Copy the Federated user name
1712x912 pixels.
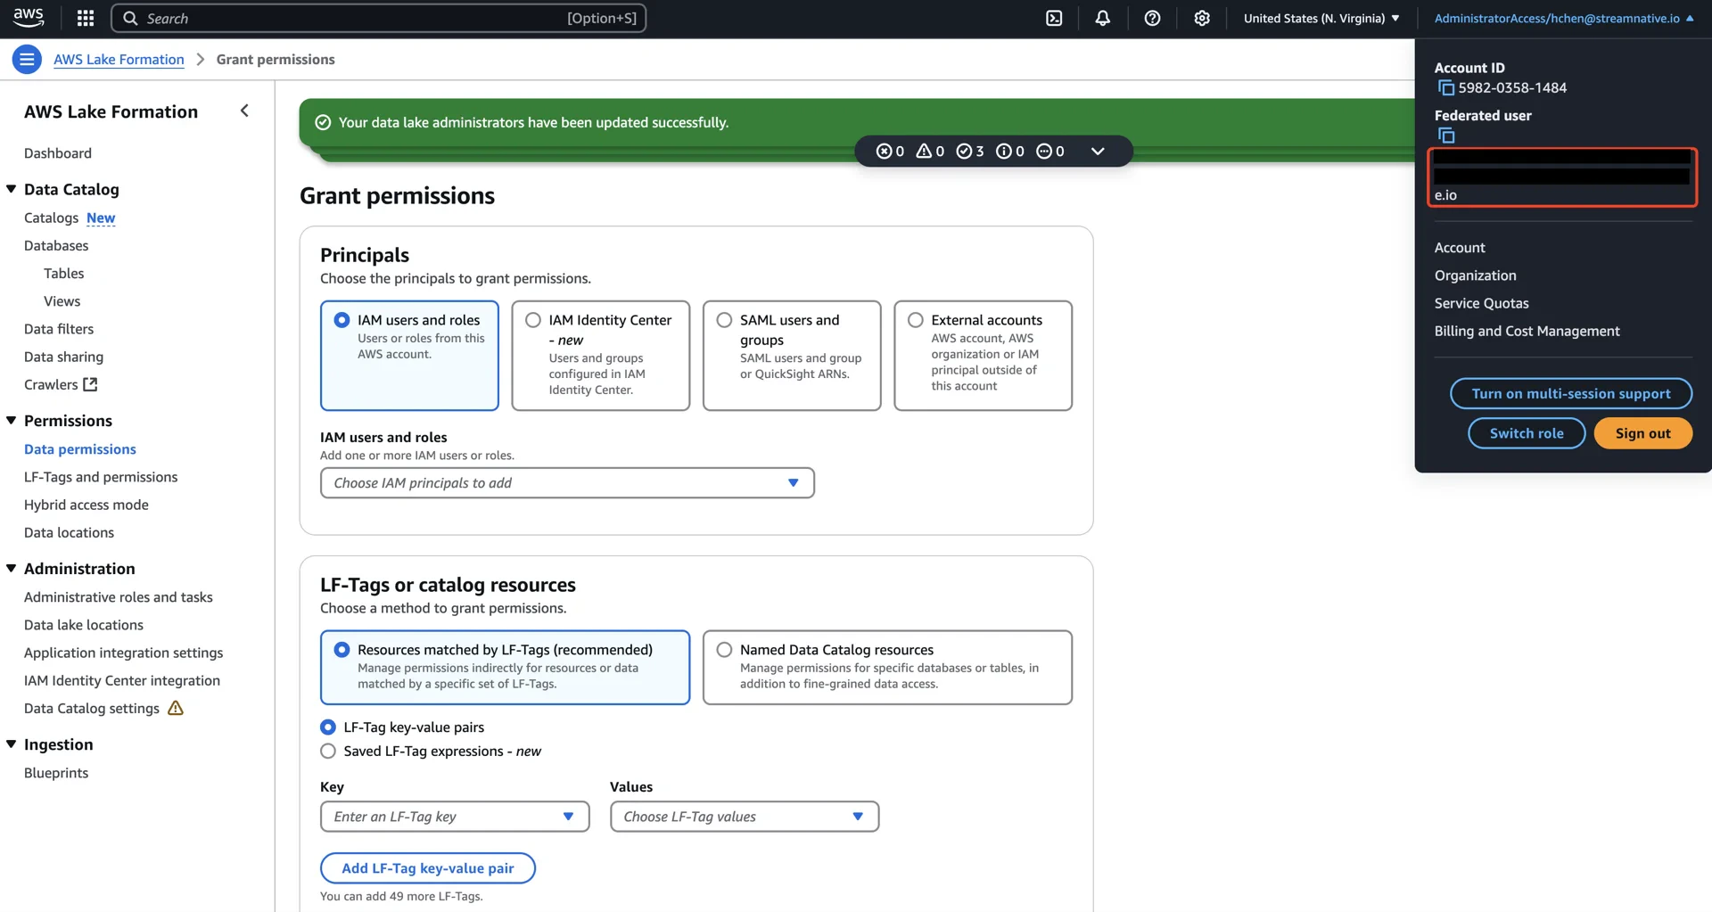click(x=1446, y=136)
